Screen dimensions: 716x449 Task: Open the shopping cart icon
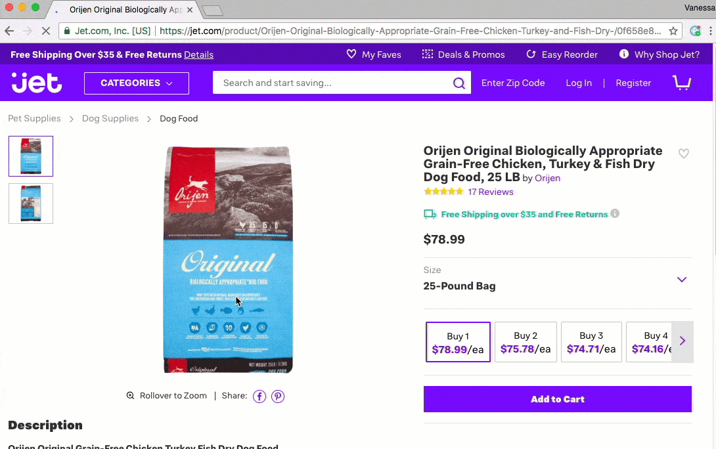682,83
